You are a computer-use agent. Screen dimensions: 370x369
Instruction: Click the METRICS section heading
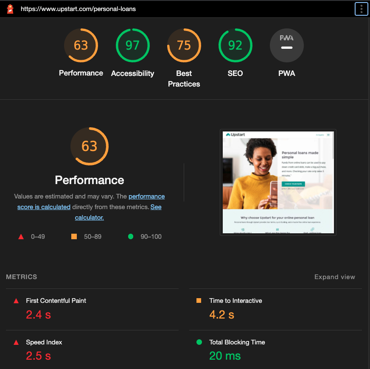click(22, 277)
